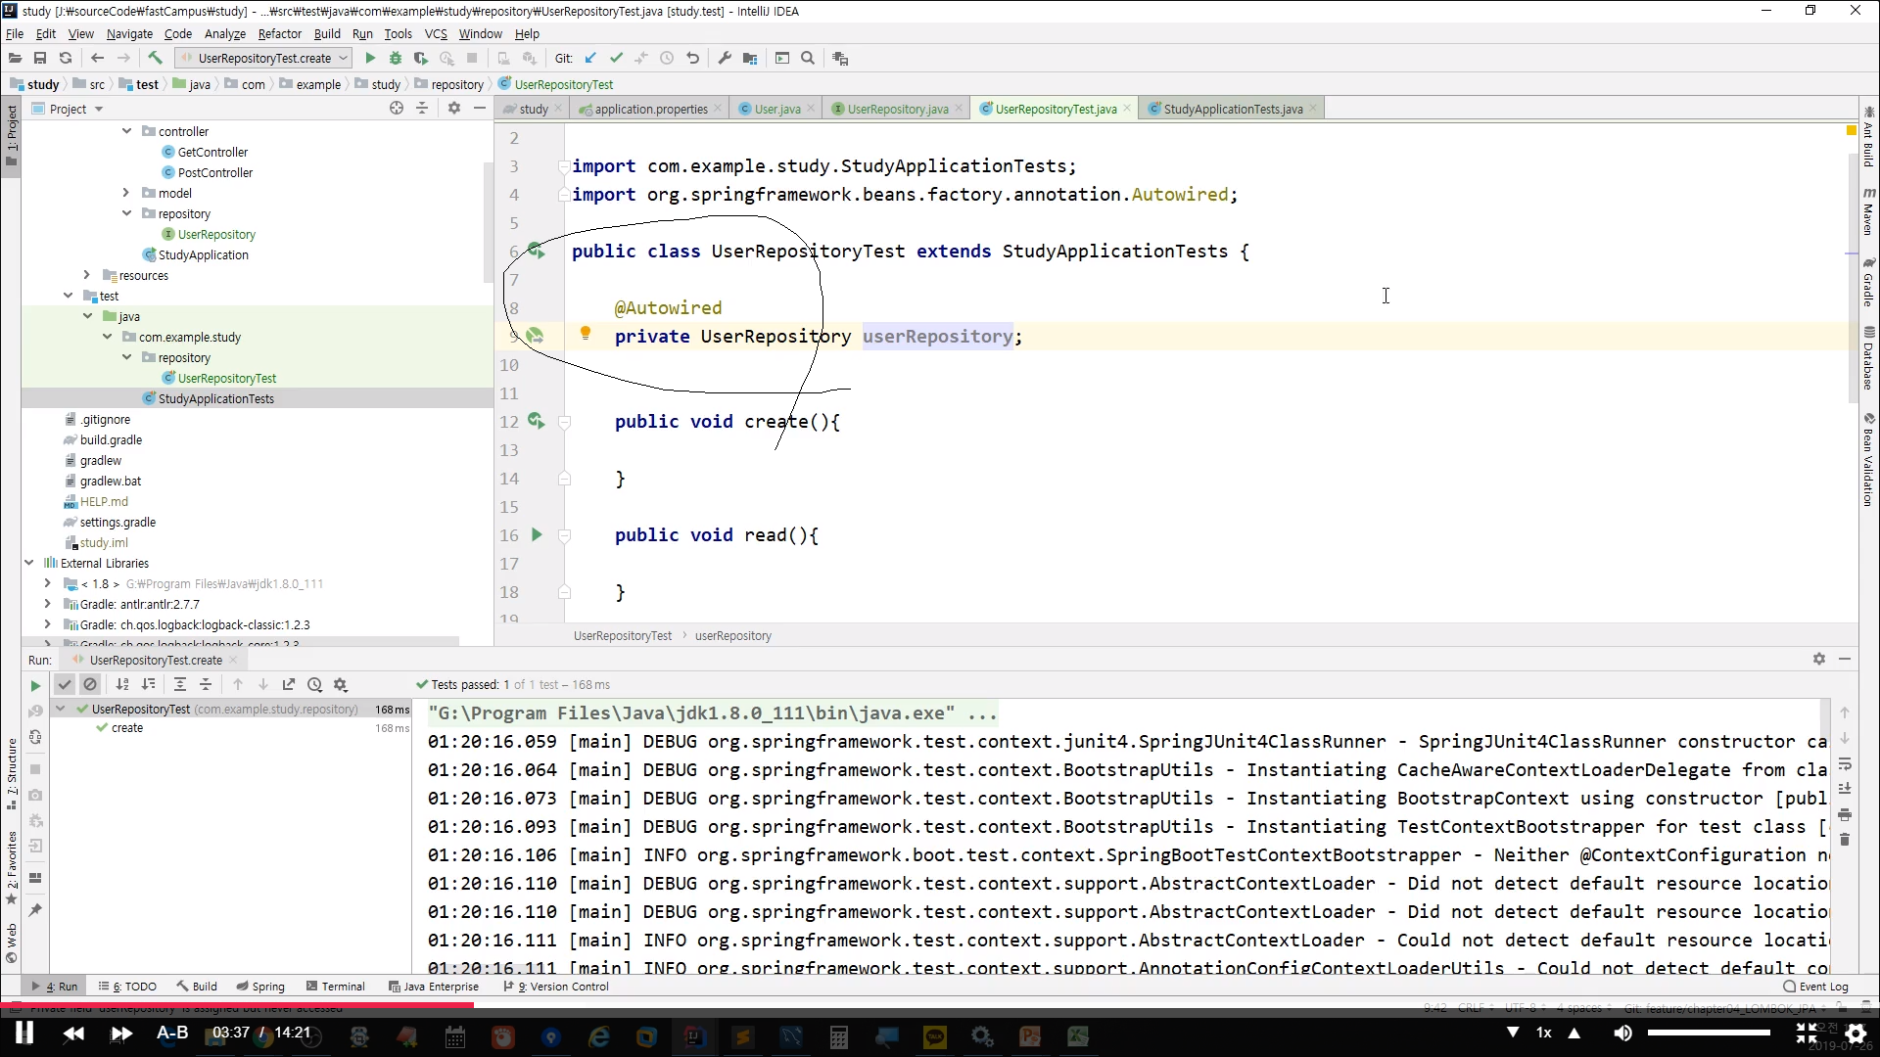Run UserRepositoryTest.create with green play button
The image size is (1880, 1057).
(370, 58)
